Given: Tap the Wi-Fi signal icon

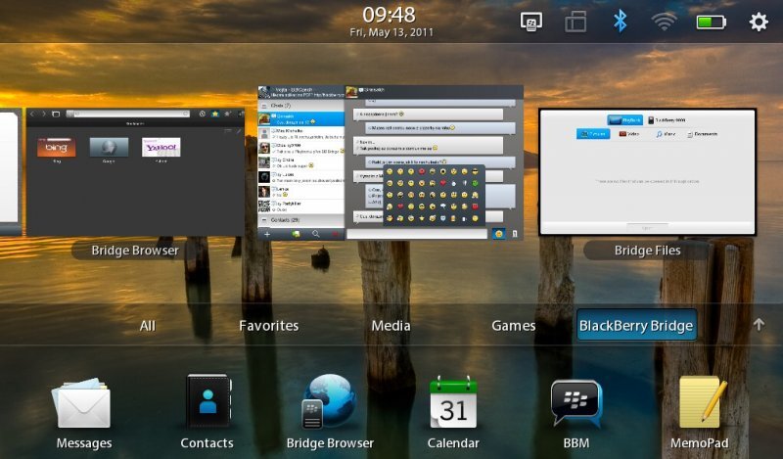Looking at the screenshot, I should (664, 22).
